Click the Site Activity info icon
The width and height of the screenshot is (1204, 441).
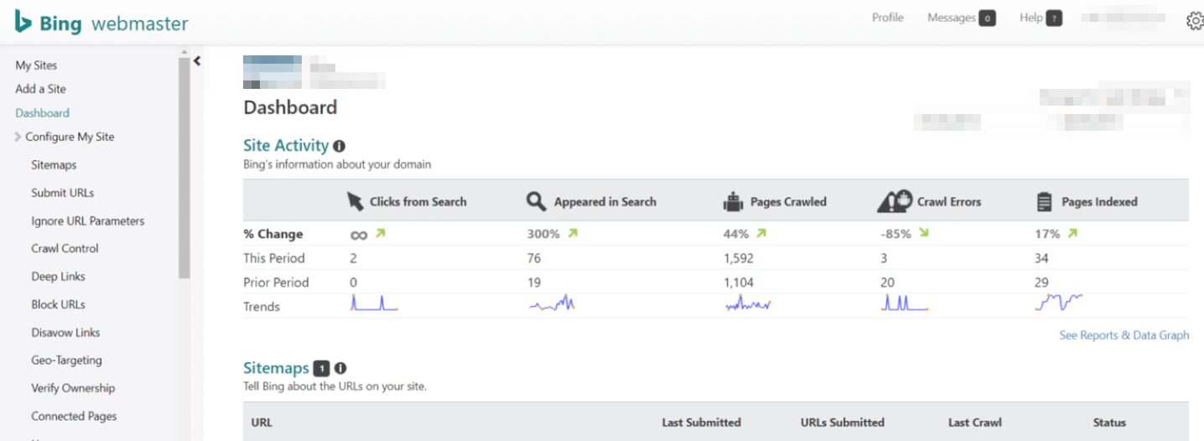(339, 146)
